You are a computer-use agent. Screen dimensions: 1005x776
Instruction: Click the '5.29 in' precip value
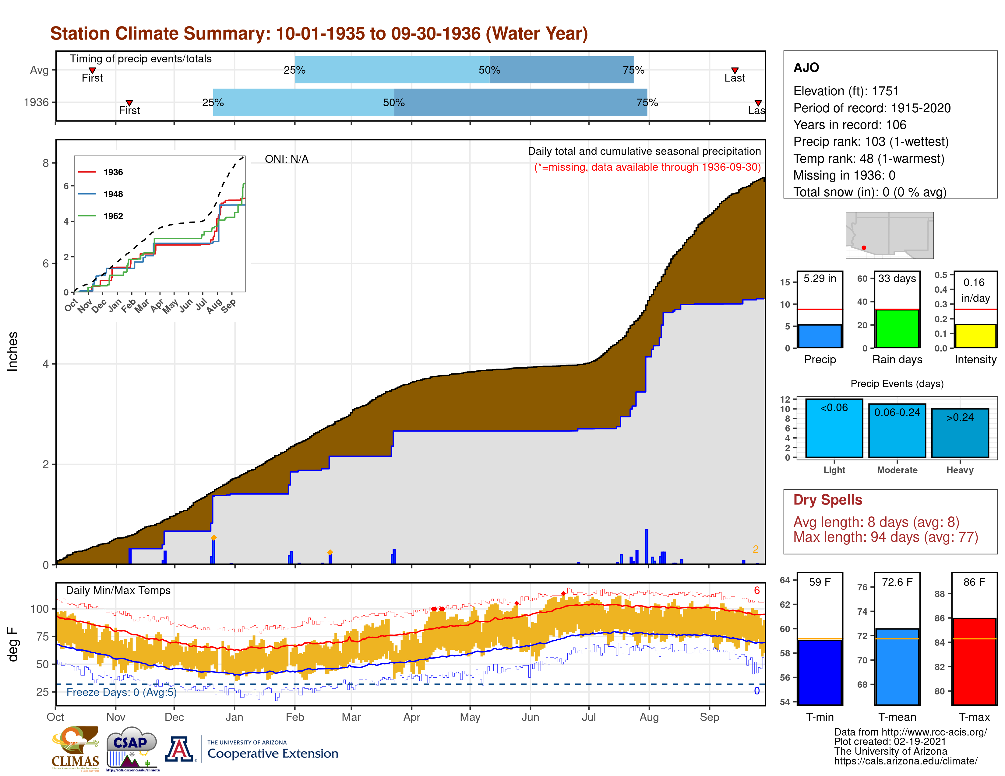820,278
